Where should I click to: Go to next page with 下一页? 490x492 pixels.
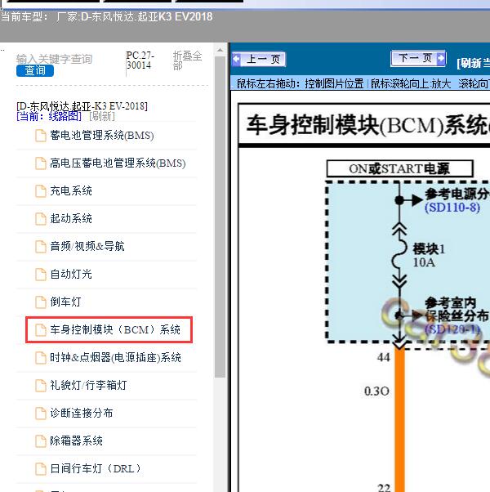coord(418,58)
